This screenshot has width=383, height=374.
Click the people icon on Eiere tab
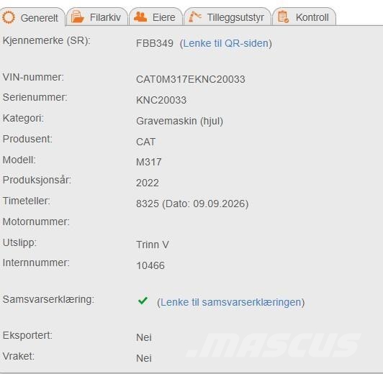[140, 17]
